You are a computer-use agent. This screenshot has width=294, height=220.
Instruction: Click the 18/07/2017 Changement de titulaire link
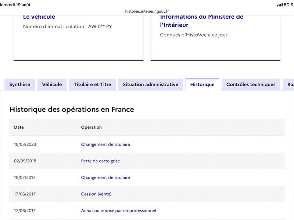(105, 177)
